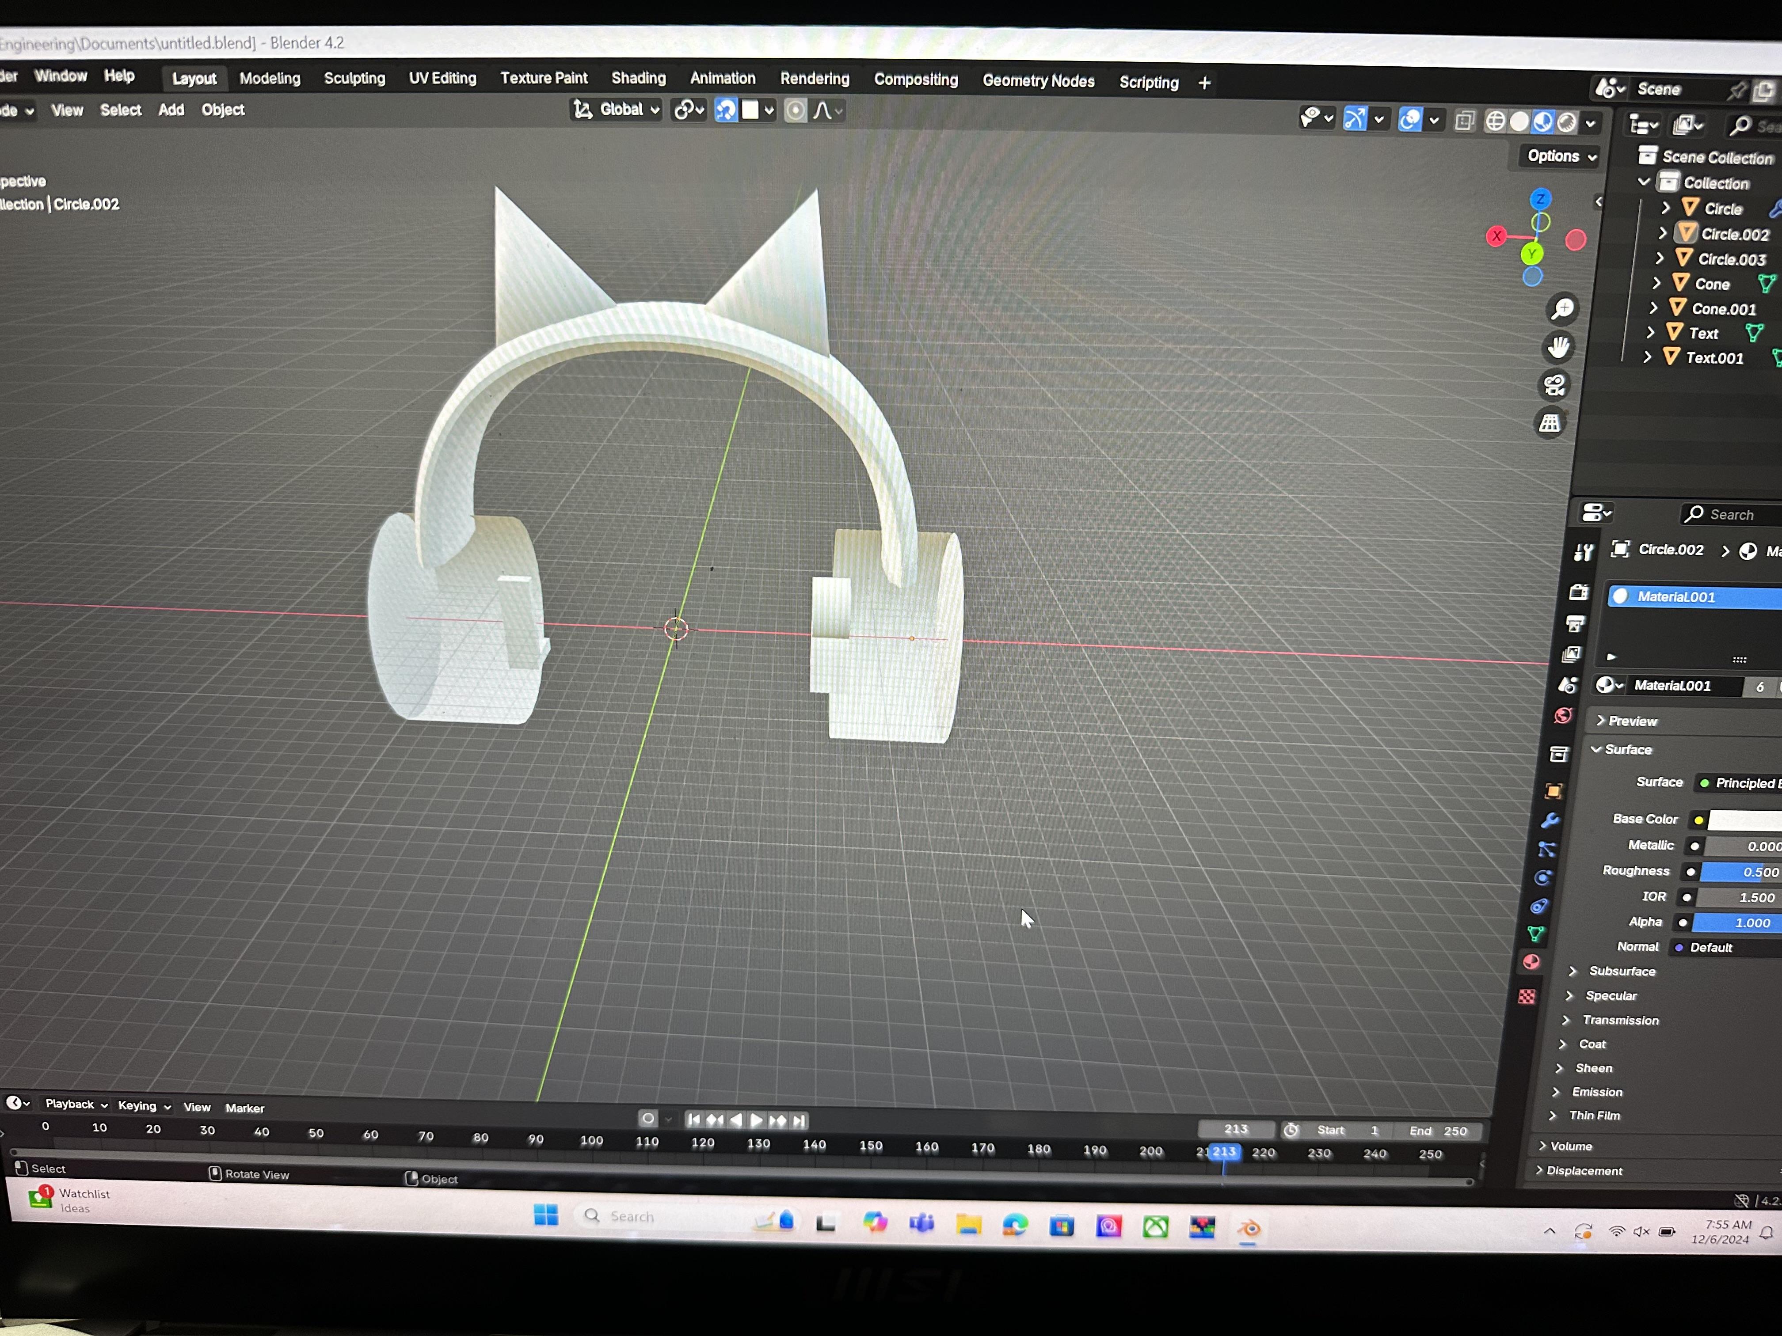The width and height of the screenshot is (1782, 1336).
Task: Open the Modifiers wrench tab
Action: [1549, 820]
